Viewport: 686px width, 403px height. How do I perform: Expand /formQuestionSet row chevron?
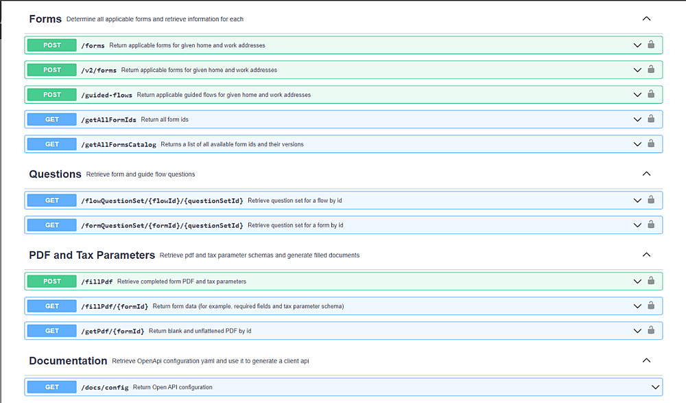(x=637, y=225)
